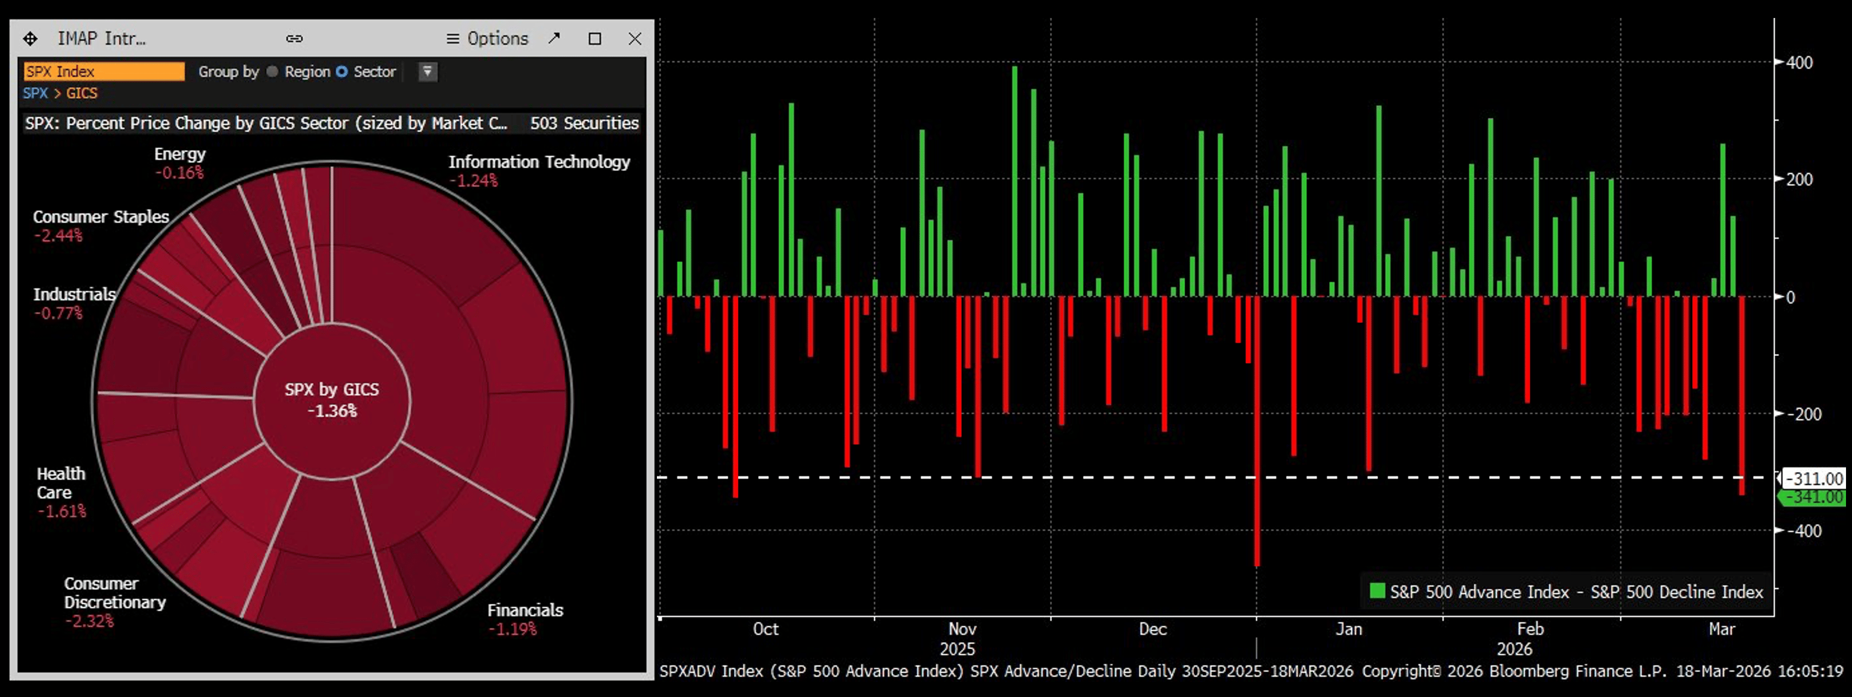Click the green legend swatch for Advance Index
This screenshot has height=697, width=1852.
(1377, 591)
